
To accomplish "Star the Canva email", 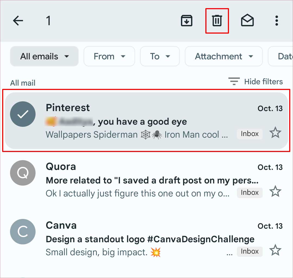I will (x=275, y=250).
